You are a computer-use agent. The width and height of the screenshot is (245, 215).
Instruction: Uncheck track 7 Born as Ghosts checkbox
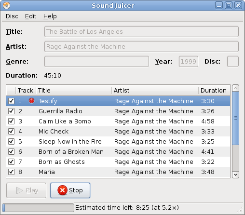(x=11, y=162)
